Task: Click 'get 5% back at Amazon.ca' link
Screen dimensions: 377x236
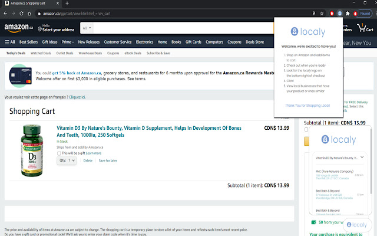Action: pos(77,73)
